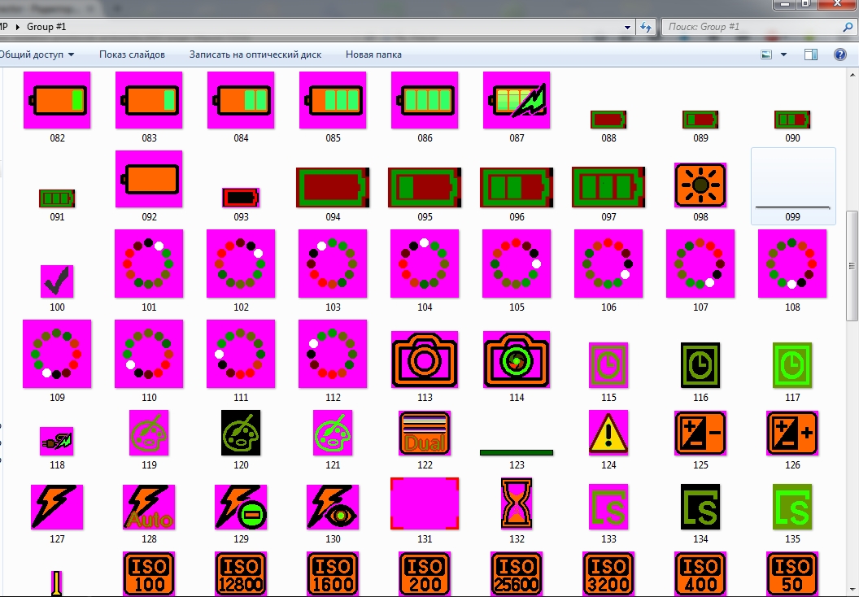Screen dimensions: 859x597
Task: Select the charging battery thumbnail 087
Action: [x=517, y=100]
